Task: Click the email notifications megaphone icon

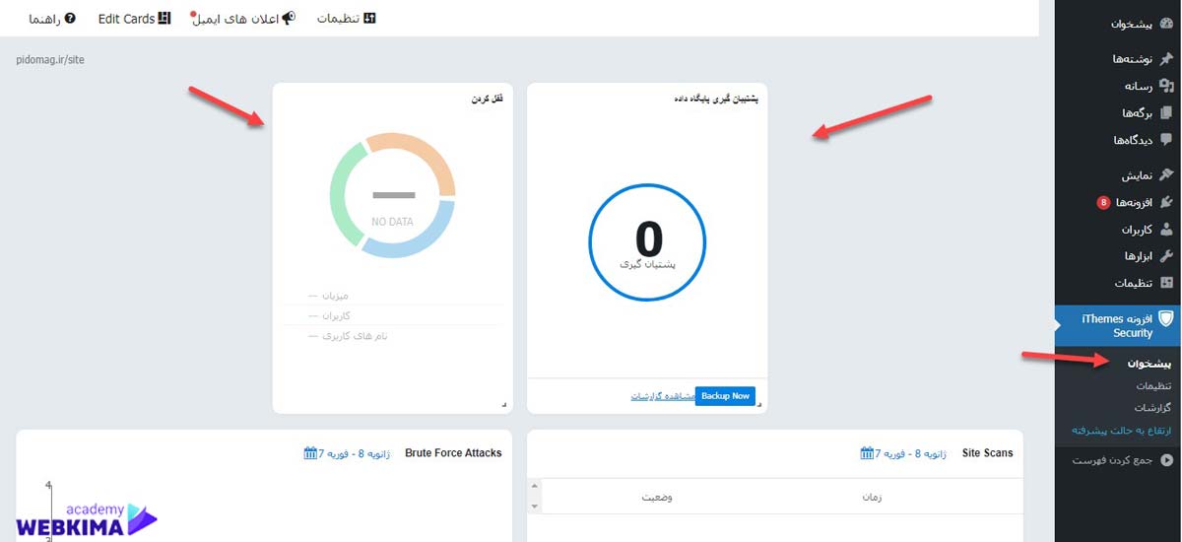Action: [288, 19]
